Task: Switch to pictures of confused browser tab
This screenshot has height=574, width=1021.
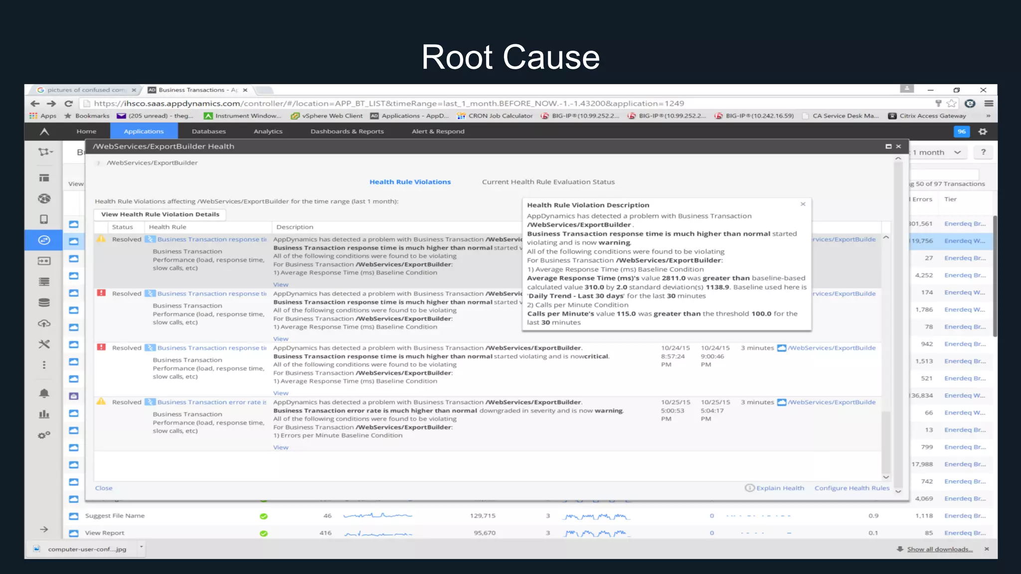Action: pyautogui.click(x=87, y=90)
